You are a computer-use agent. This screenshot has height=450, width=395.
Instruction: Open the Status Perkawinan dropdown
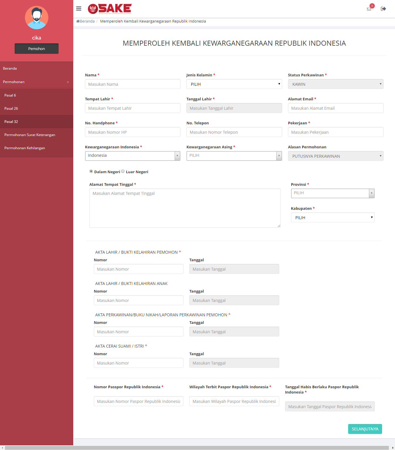tap(336, 84)
